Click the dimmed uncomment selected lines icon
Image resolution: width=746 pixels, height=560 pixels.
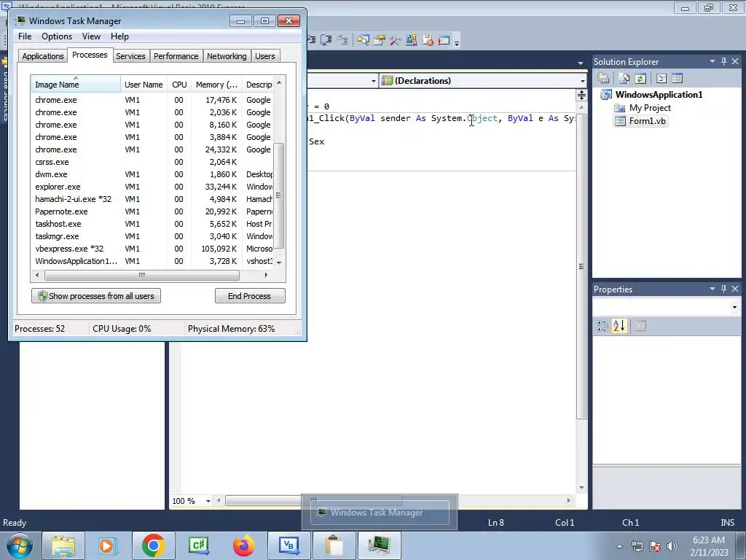click(342, 40)
